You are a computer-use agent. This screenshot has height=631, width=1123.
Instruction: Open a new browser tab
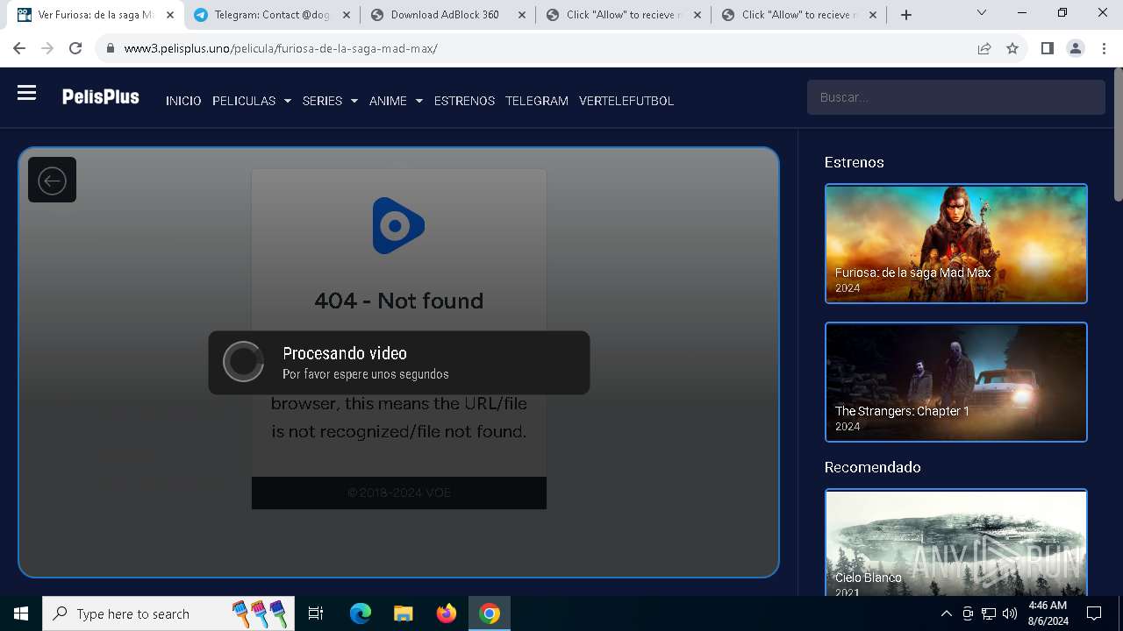tap(905, 15)
